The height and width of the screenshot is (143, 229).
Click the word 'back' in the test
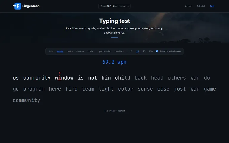click(141, 78)
